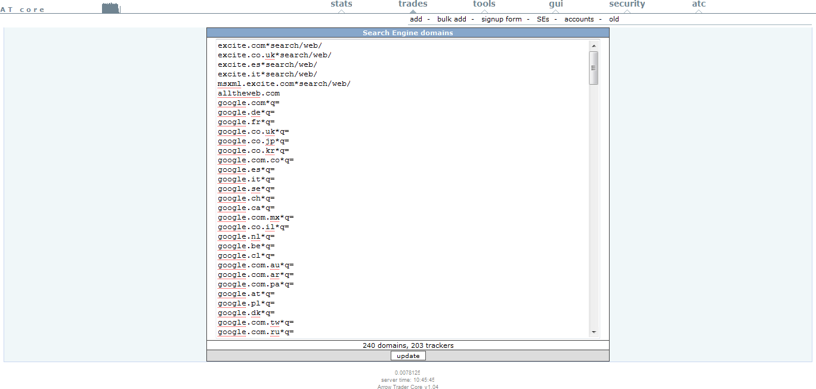Click the google.se*q= line
Image resolution: width=816 pixels, height=389 pixels.
246,189
